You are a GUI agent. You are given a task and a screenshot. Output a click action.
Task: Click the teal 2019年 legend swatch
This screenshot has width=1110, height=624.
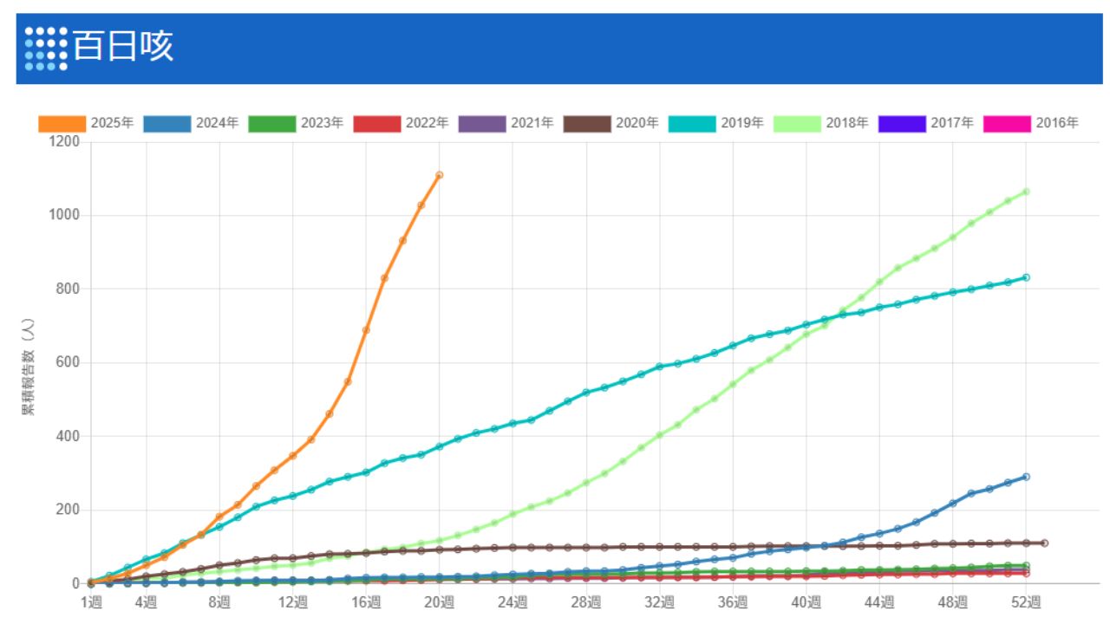click(692, 124)
